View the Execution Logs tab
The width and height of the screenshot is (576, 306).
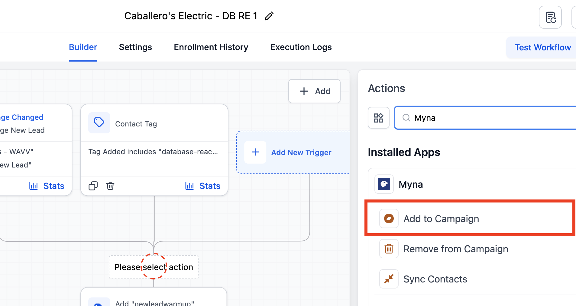[x=300, y=47]
